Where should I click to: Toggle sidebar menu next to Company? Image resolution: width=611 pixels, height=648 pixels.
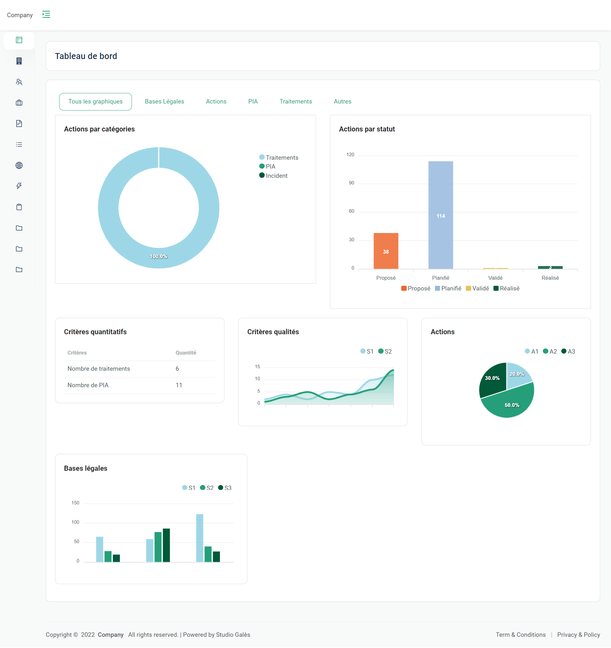46,14
